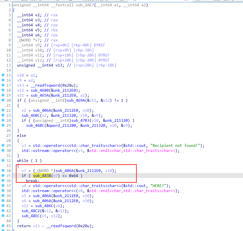This screenshot has width=243, height=231.
Task: Click v9 = a2 assignment
Action: pos(26,80)
